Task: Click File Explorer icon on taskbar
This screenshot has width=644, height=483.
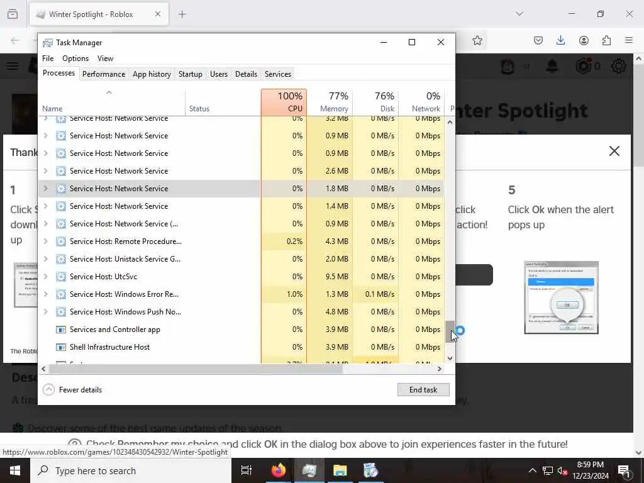Action: 340,470
